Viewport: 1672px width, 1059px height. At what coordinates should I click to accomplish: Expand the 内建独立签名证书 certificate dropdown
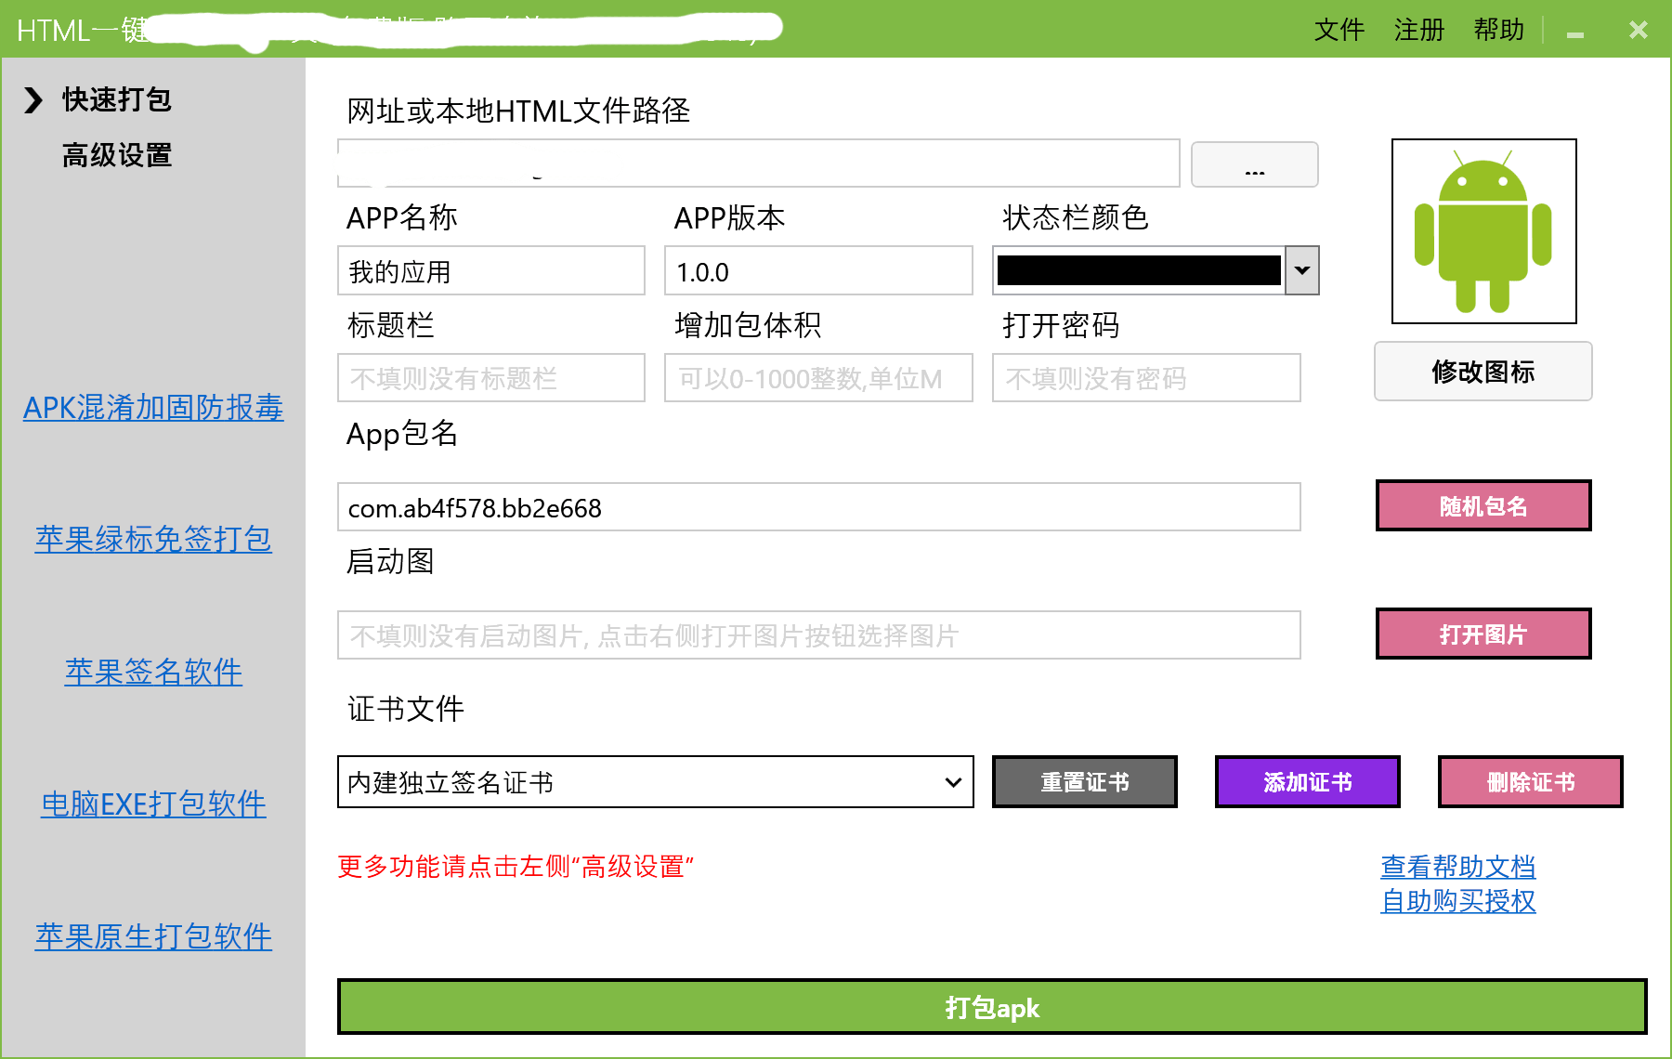(952, 782)
